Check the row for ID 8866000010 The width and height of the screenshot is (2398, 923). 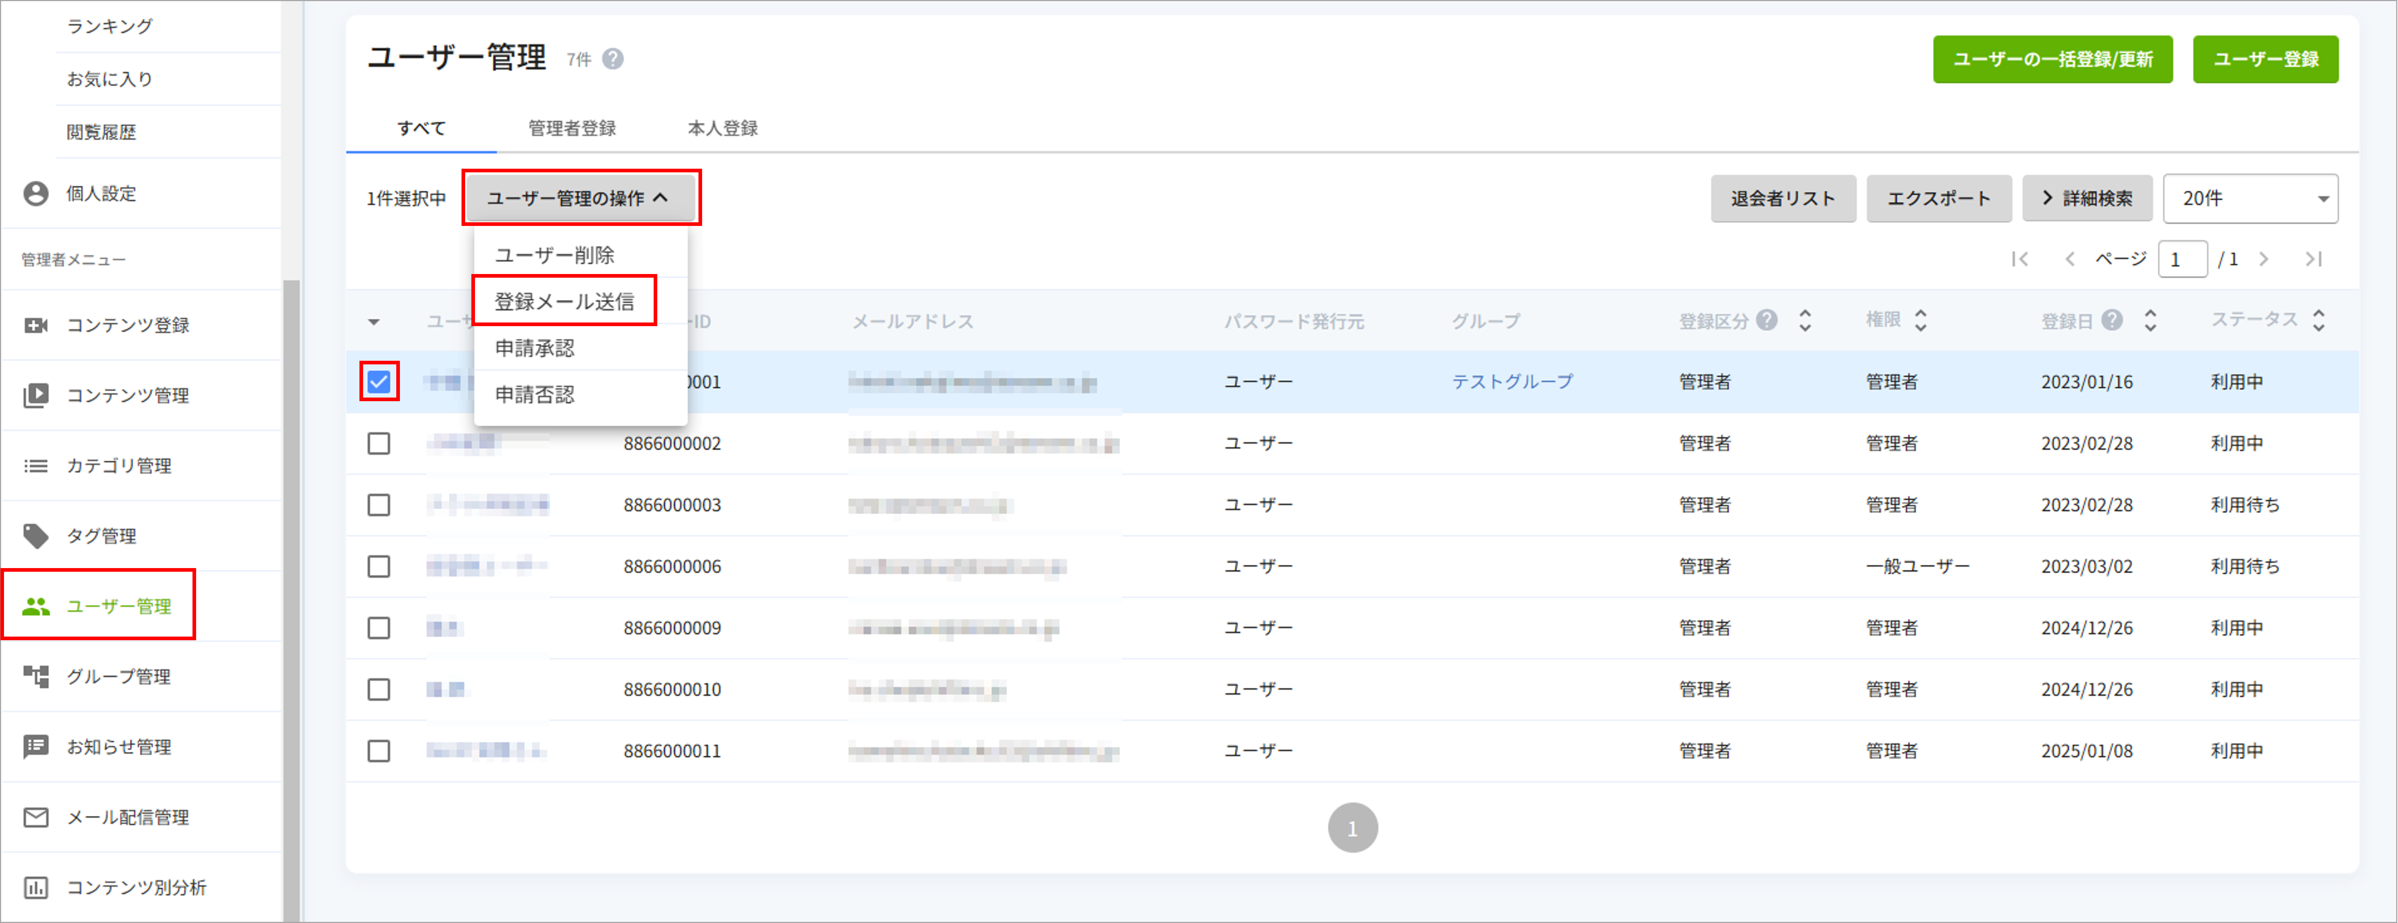tap(379, 689)
